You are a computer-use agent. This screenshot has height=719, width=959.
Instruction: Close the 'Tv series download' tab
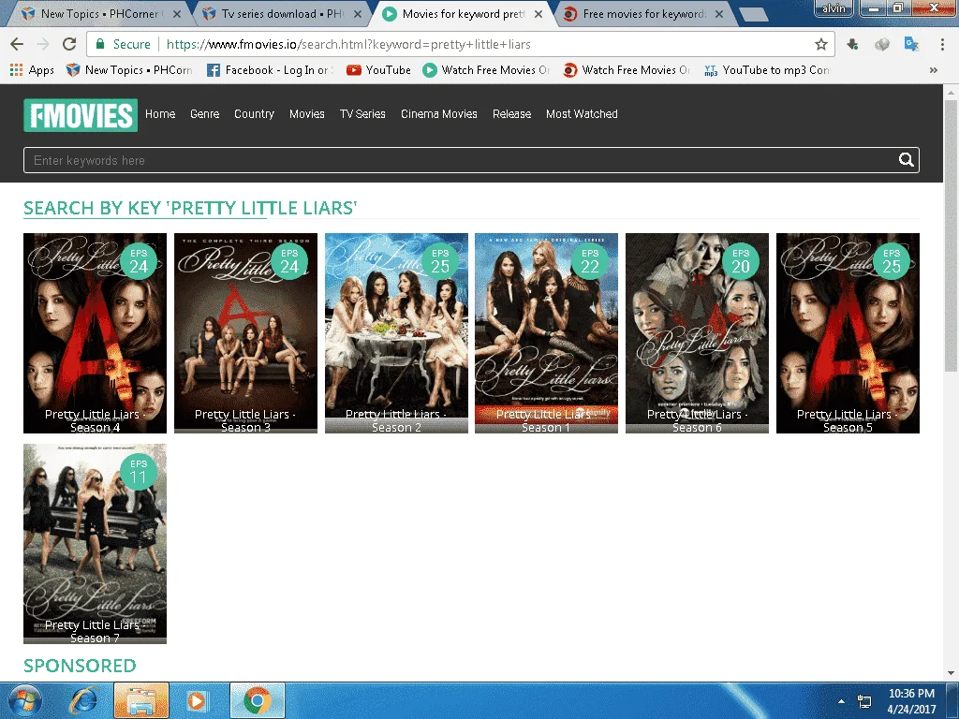point(358,13)
